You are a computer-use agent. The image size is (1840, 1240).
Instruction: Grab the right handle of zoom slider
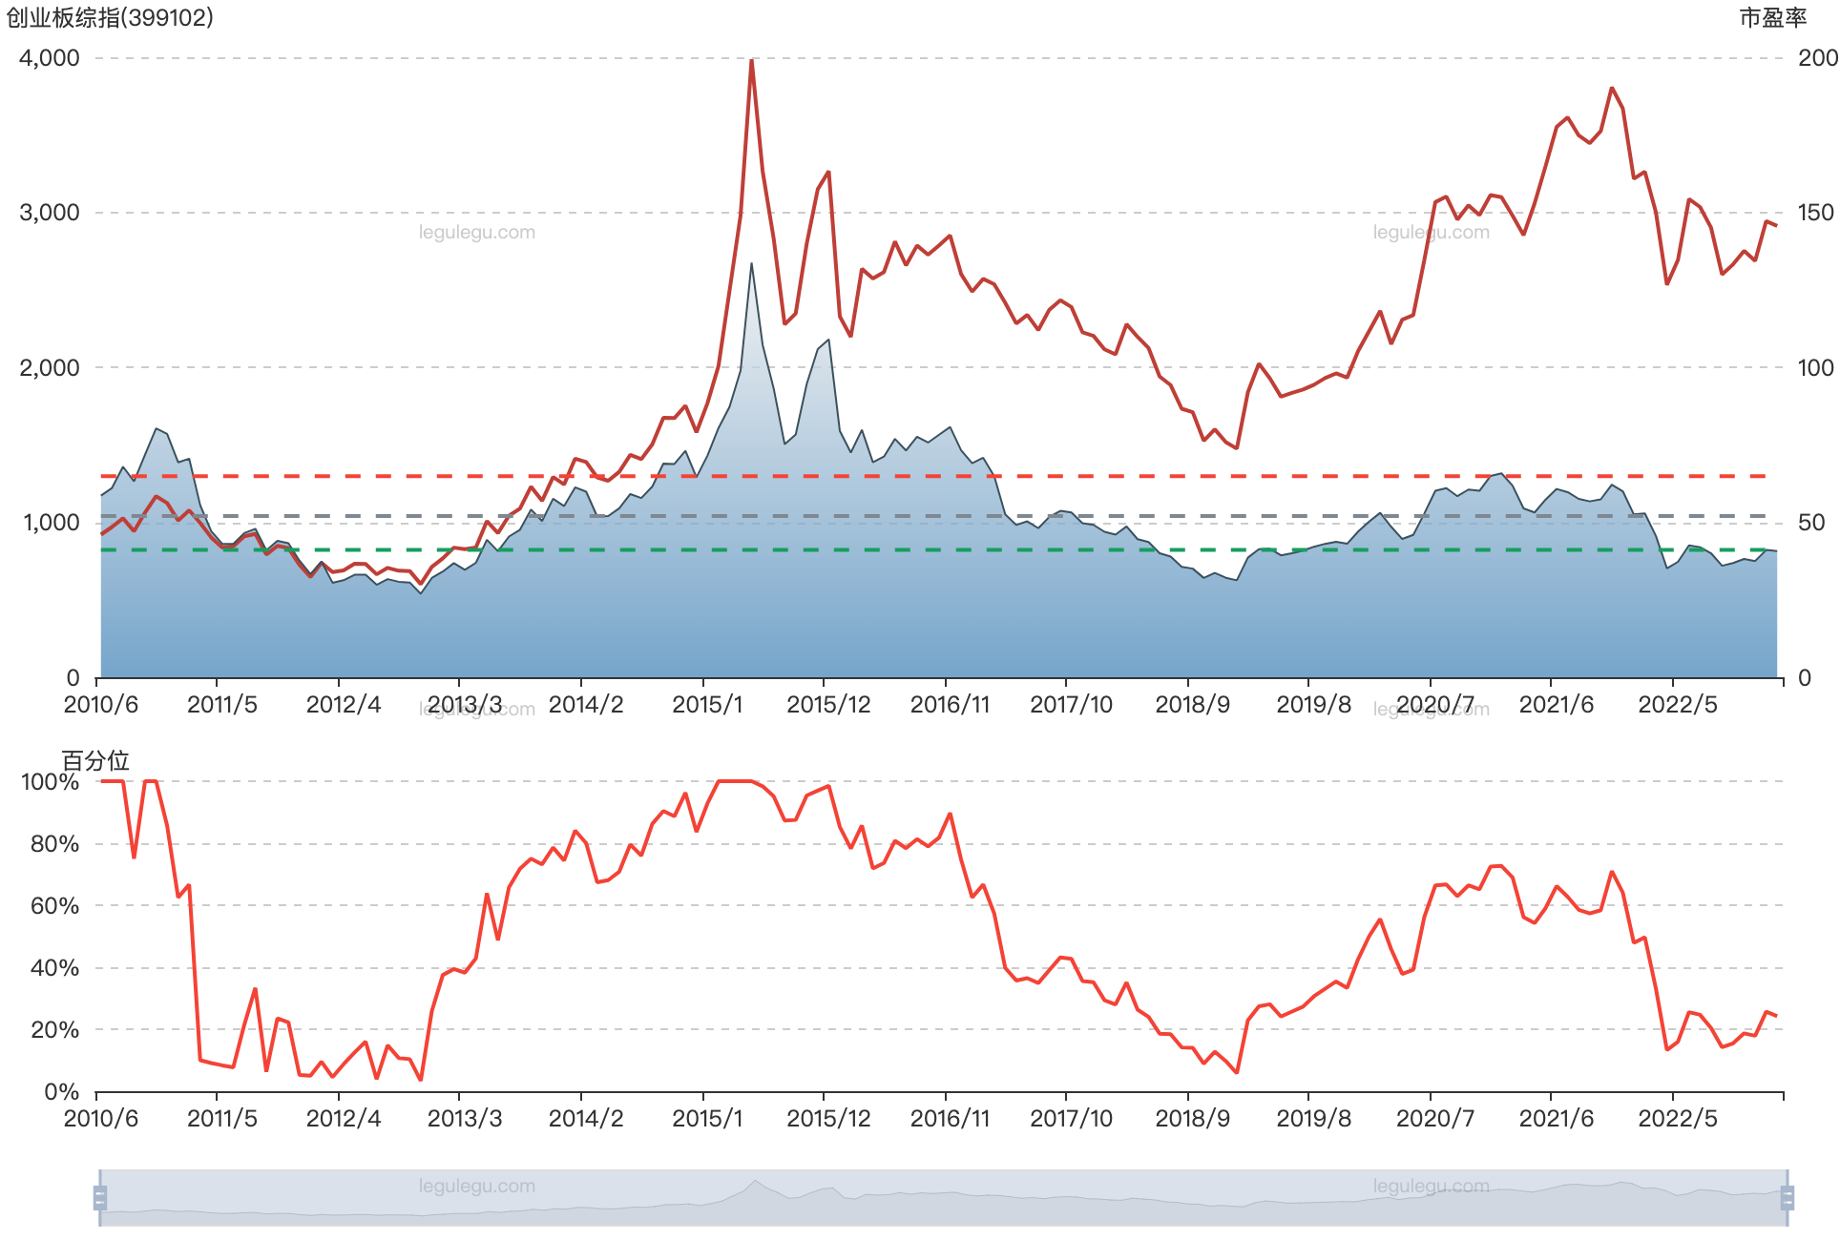pos(1789,1197)
